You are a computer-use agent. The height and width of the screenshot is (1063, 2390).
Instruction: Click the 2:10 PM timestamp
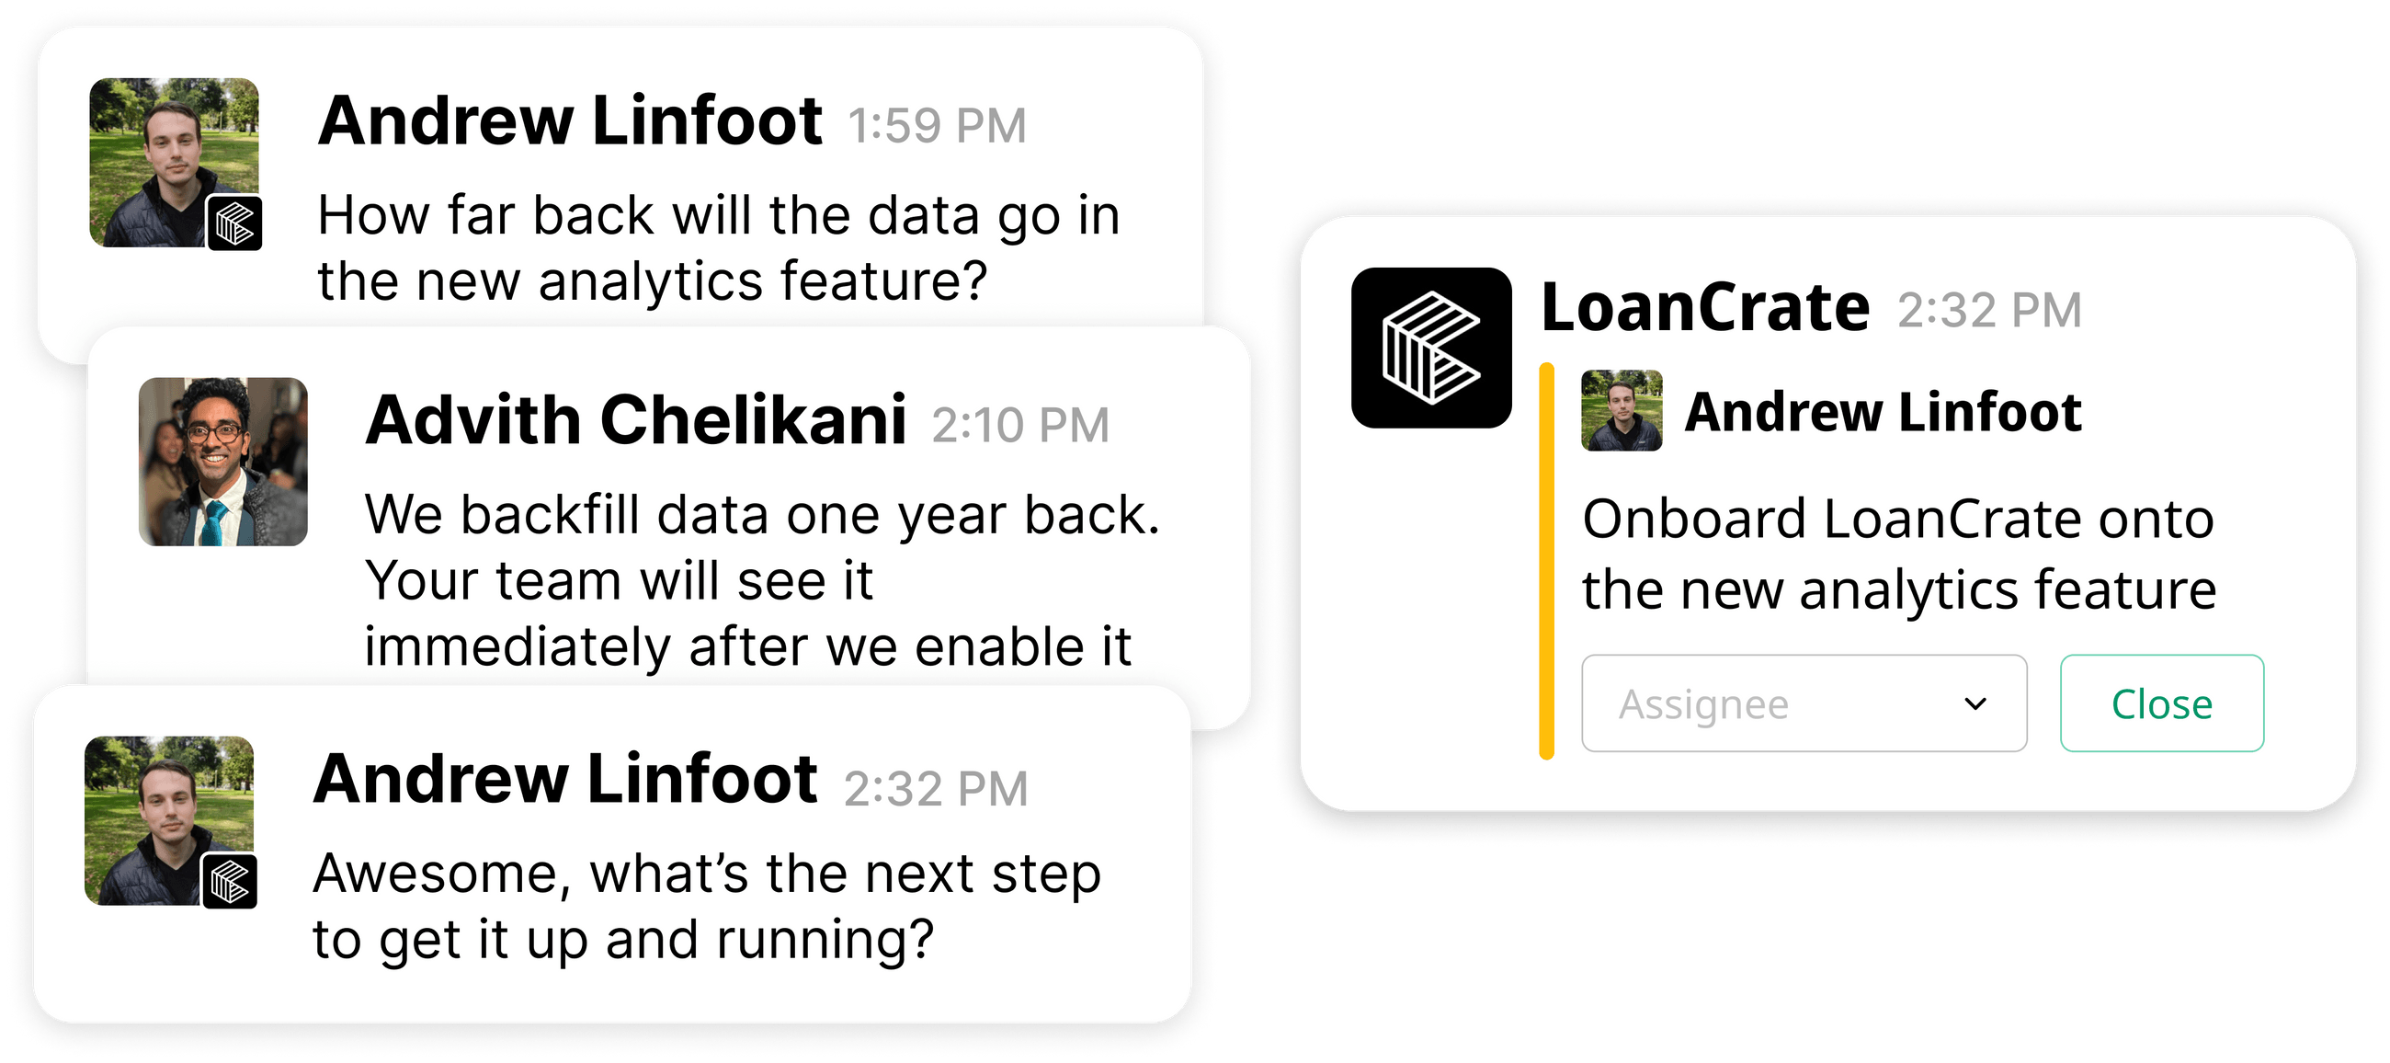1019,426
